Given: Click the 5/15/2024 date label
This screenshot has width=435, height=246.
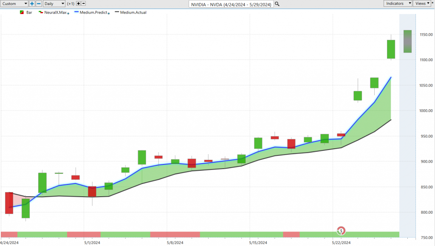Looking at the screenshot, I should [x=258, y=243].
